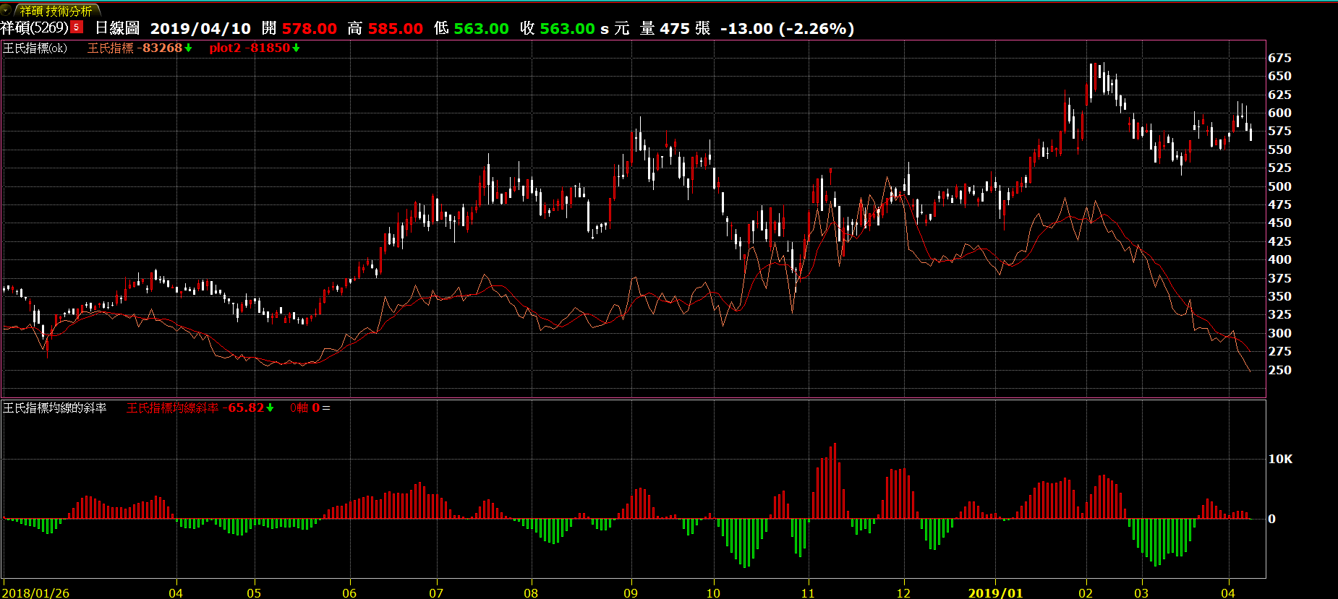Click the date 2019/04/10 in the header
Viewport: 1338px width, 599px height.
[x=200, y=28]
